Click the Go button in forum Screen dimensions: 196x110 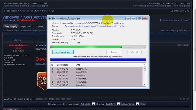click(x=143, y=104)
